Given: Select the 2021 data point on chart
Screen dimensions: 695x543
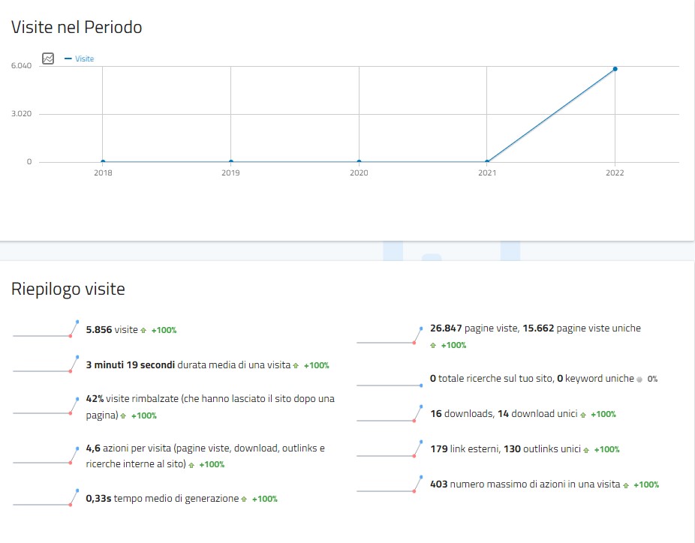Looking at the screenshot, I should click(x=487, y=161).
